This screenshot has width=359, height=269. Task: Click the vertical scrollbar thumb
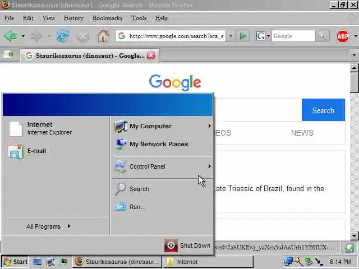point(354,82)
